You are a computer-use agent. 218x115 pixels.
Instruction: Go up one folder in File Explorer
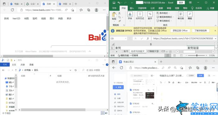(x=16, y=70)
